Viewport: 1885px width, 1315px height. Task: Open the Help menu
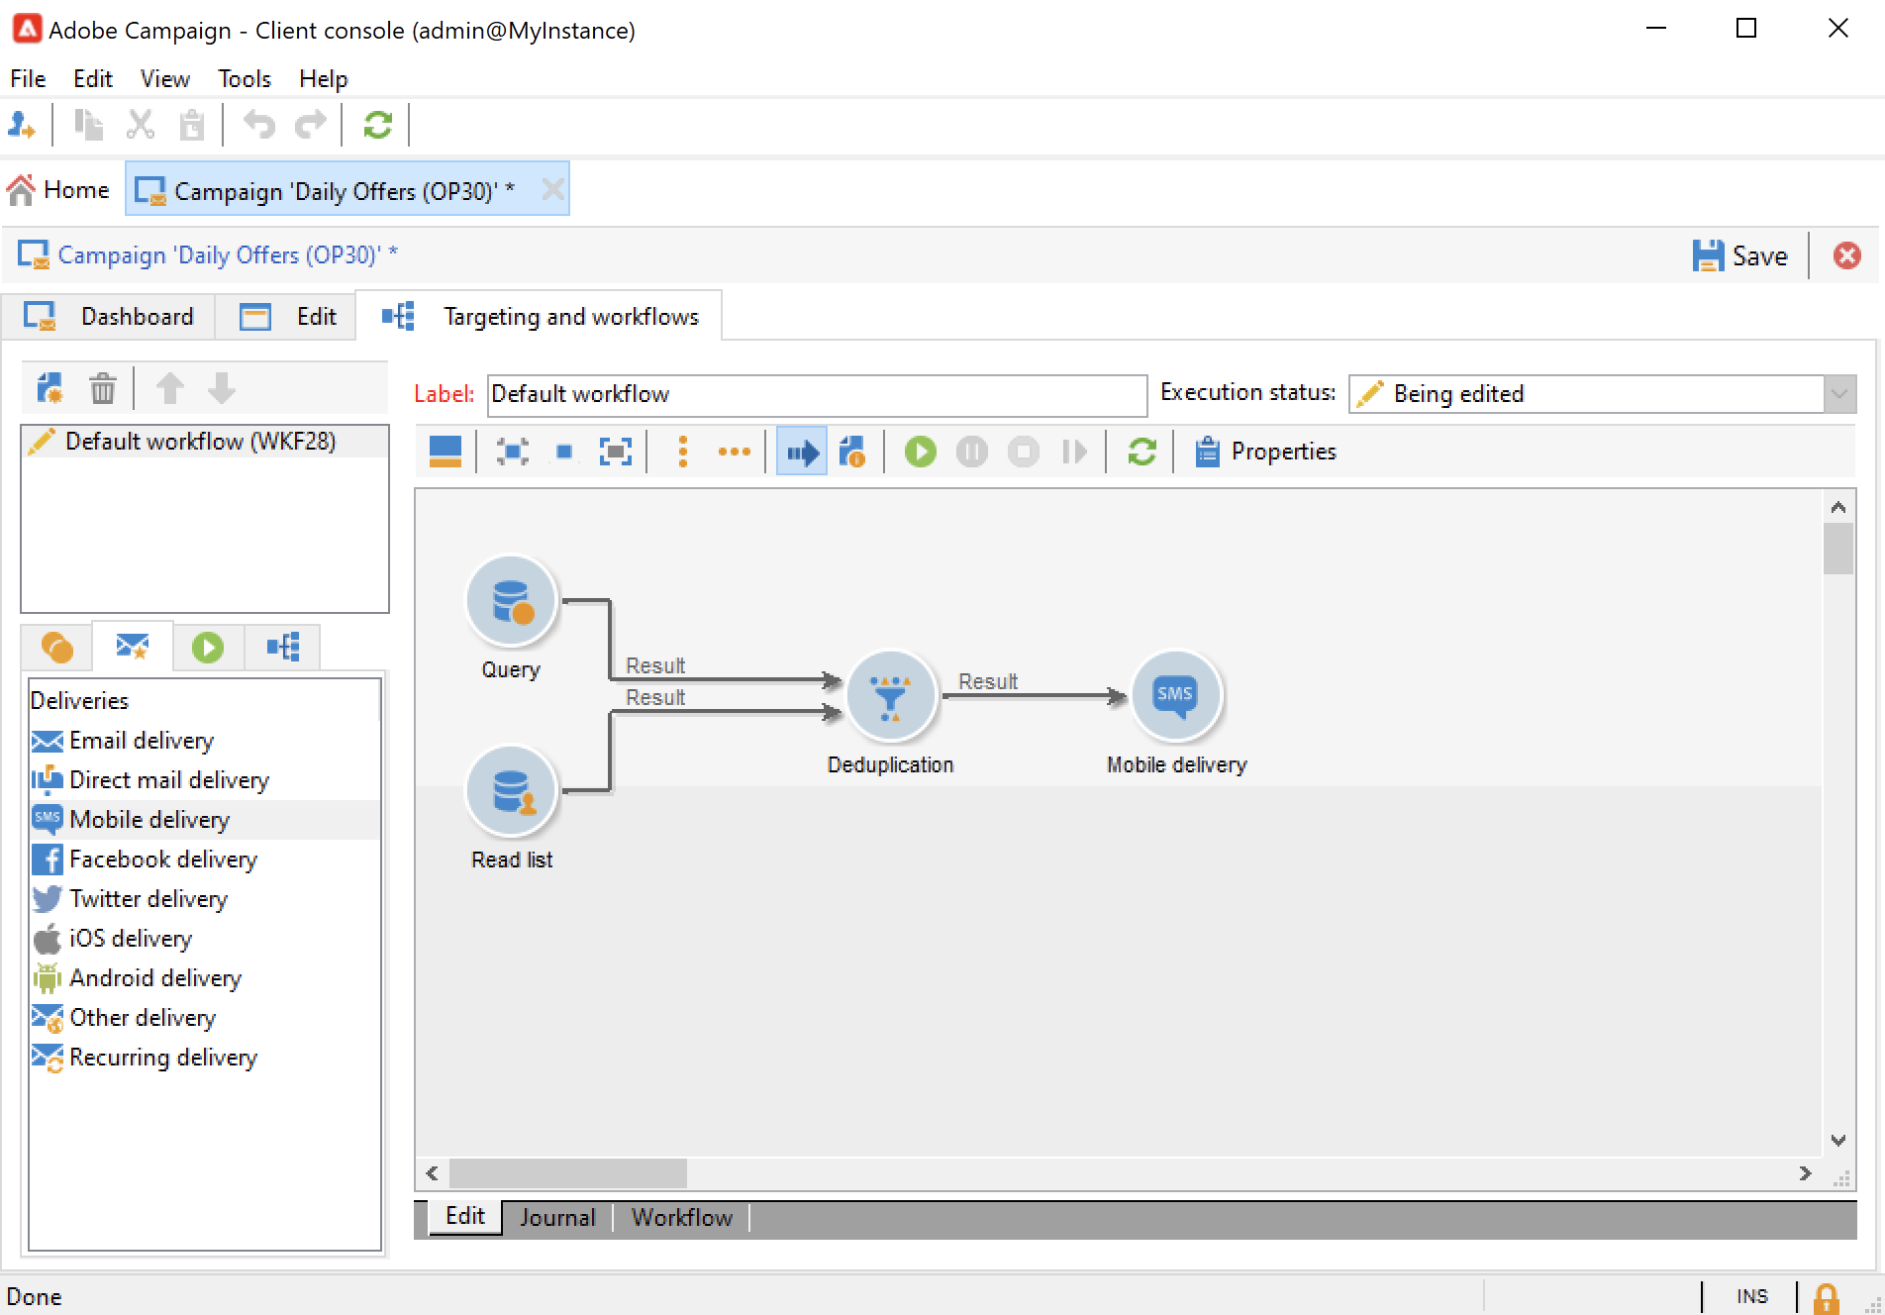[x=324, y=79]
